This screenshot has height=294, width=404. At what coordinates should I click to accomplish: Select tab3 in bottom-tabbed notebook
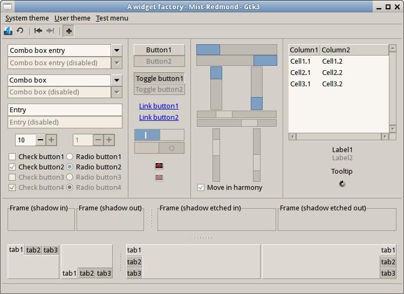(104, 273)
